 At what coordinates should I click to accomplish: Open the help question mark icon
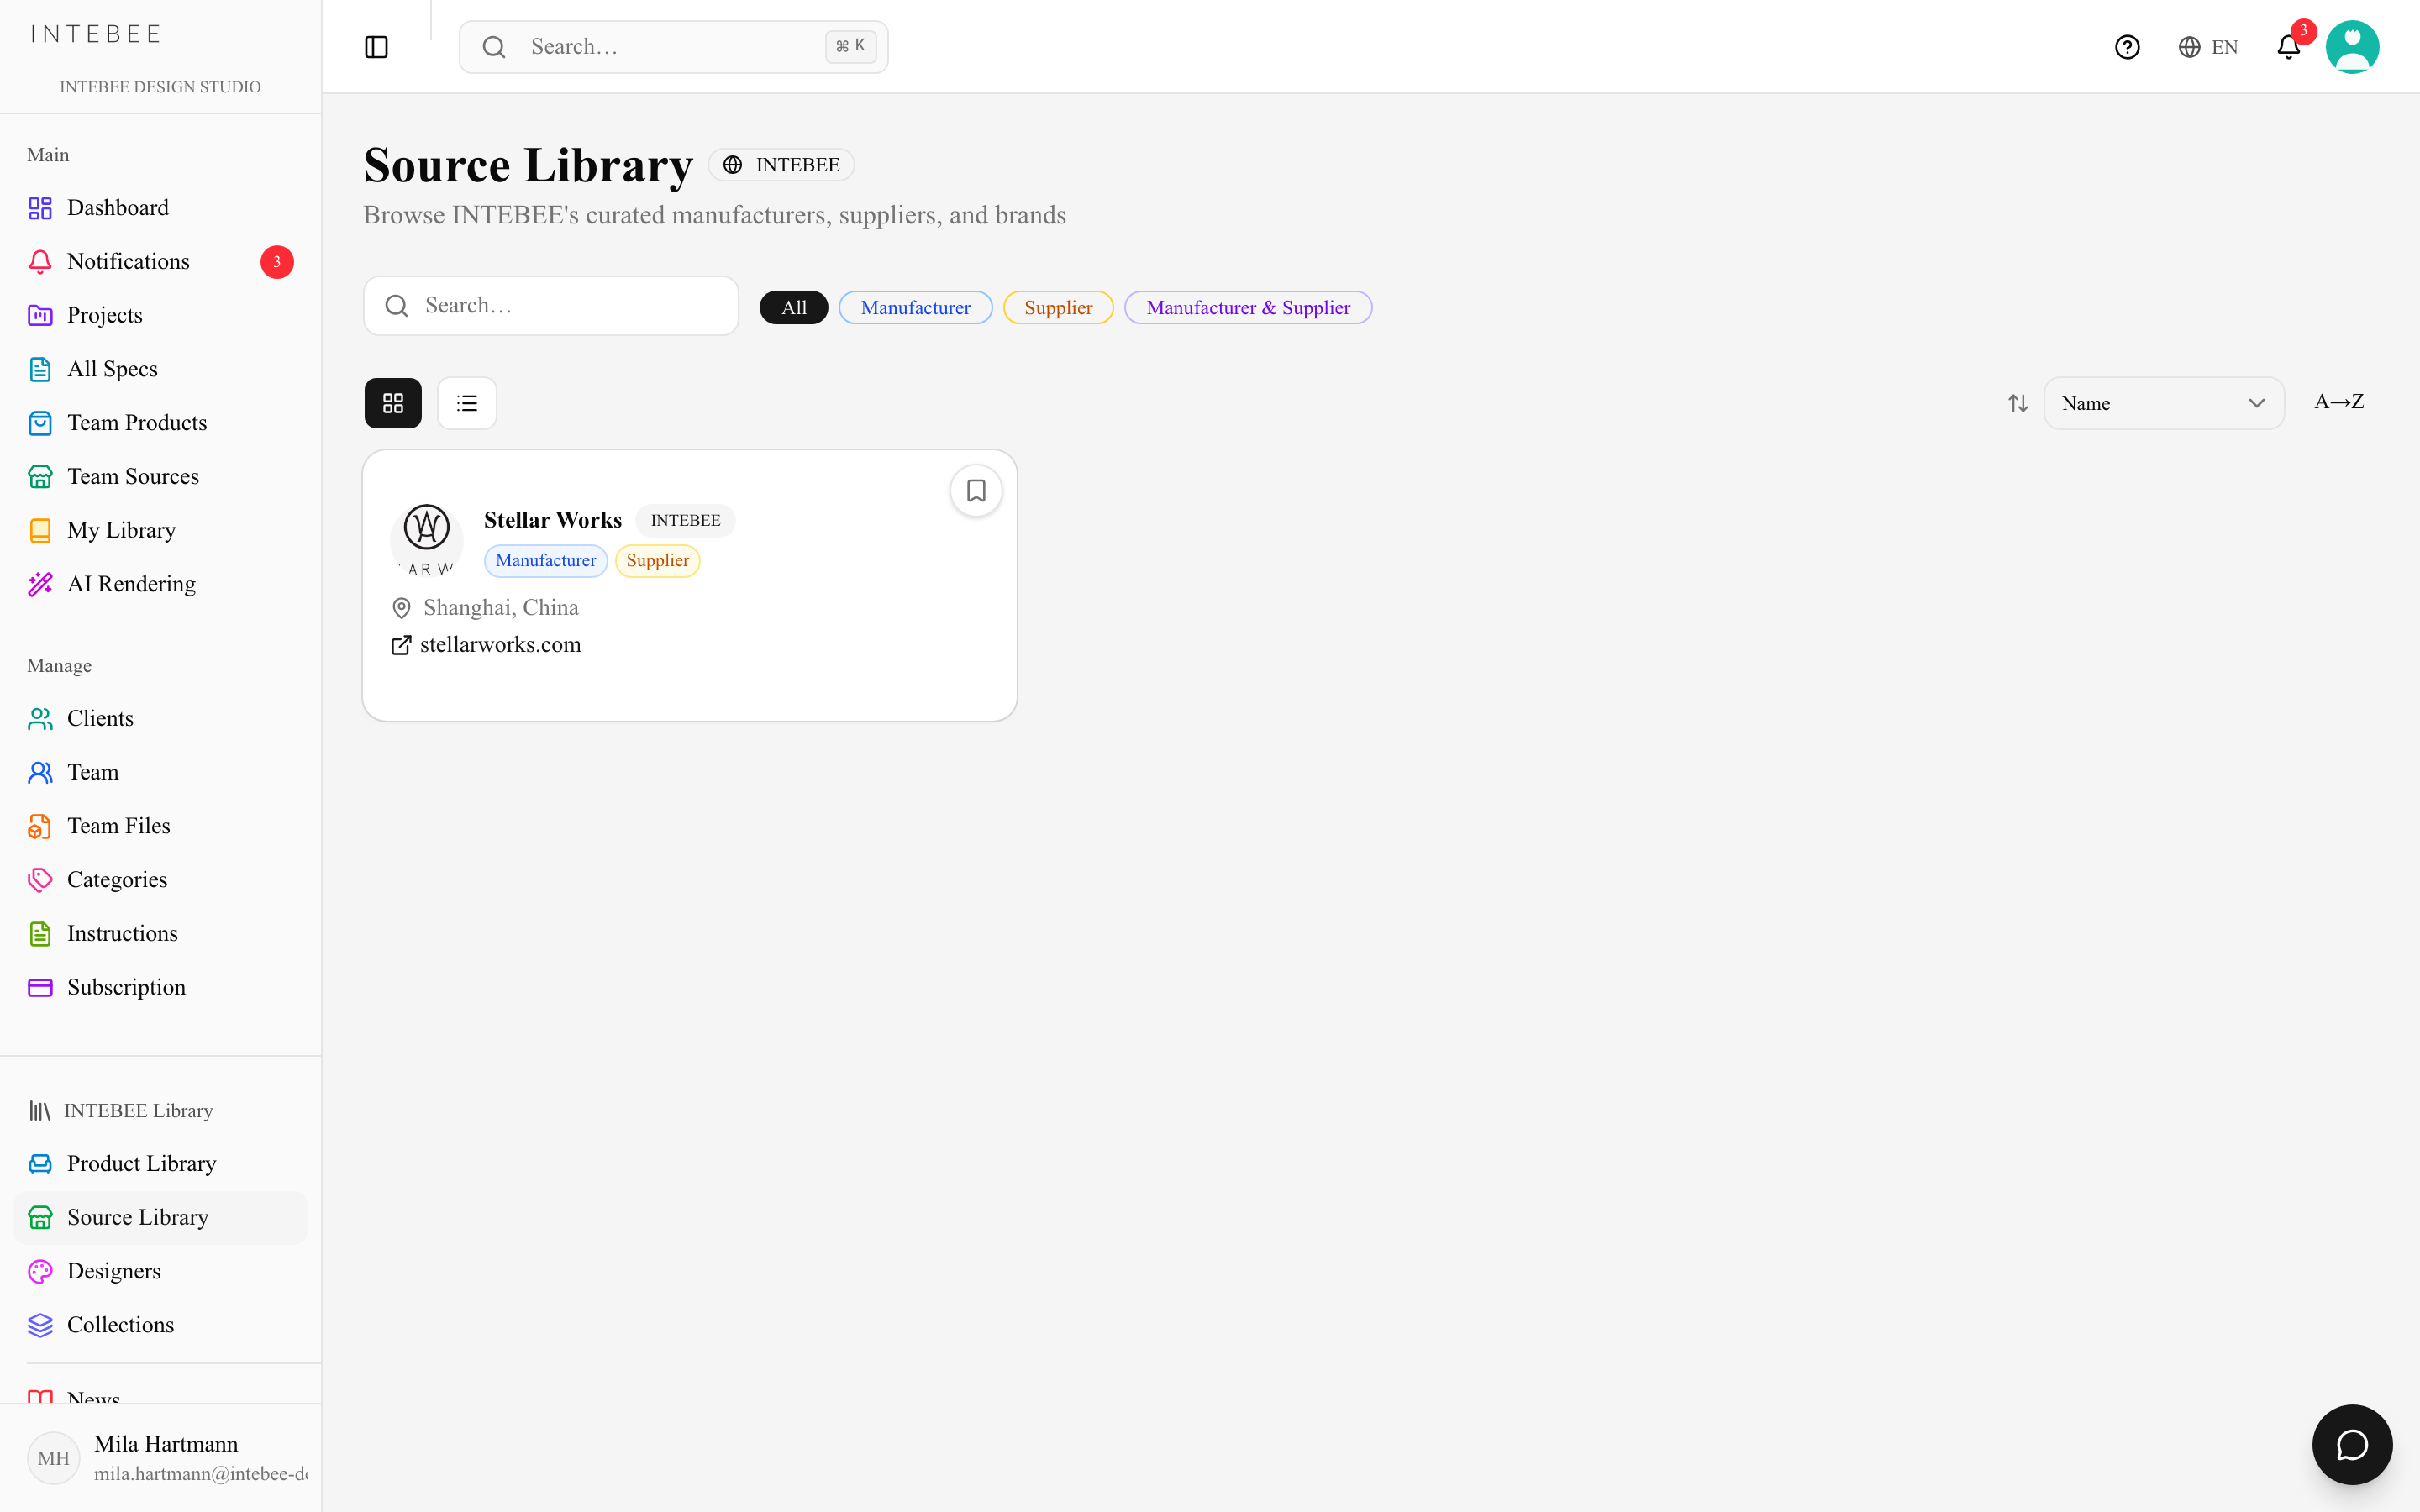[2127, 47]
